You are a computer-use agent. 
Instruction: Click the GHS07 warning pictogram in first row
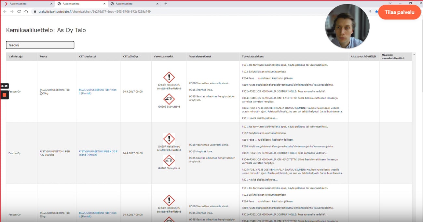pos(169,77)
